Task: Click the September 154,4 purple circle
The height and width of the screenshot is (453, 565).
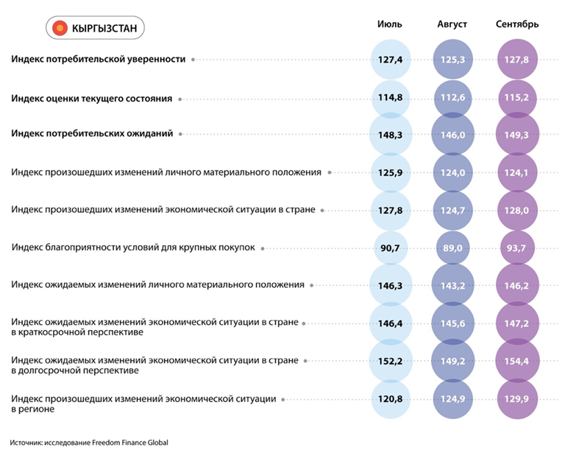Action: (x=518, y=361)
